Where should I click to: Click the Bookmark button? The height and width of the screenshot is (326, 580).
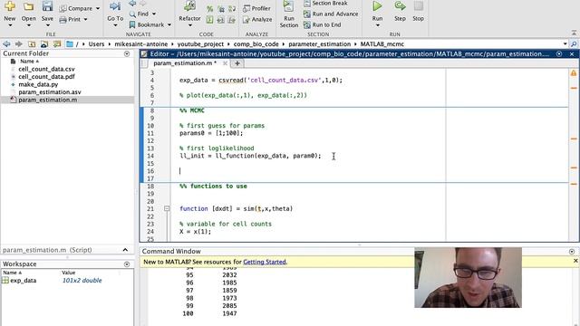(147, 24)
